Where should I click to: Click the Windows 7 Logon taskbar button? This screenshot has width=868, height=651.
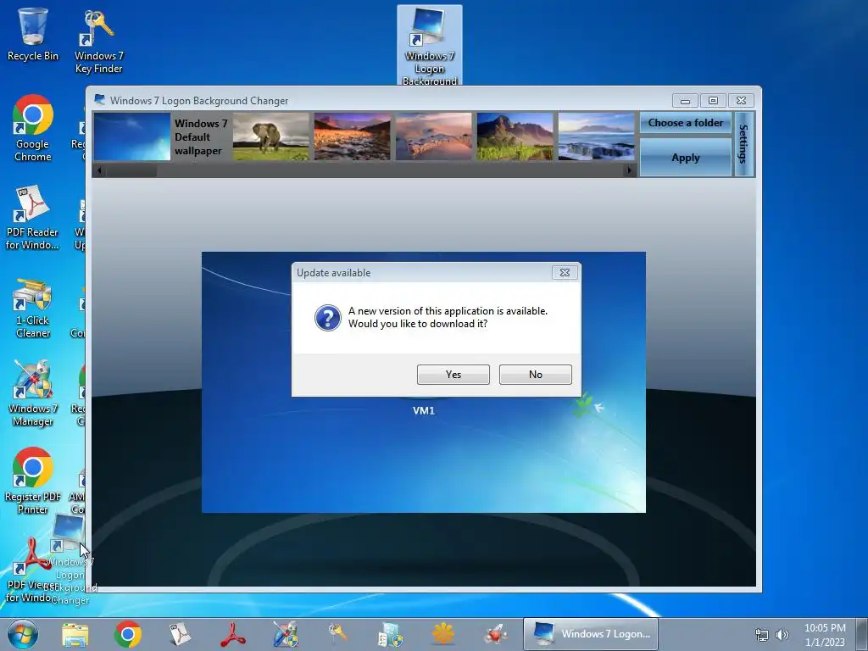pos(590,634)
